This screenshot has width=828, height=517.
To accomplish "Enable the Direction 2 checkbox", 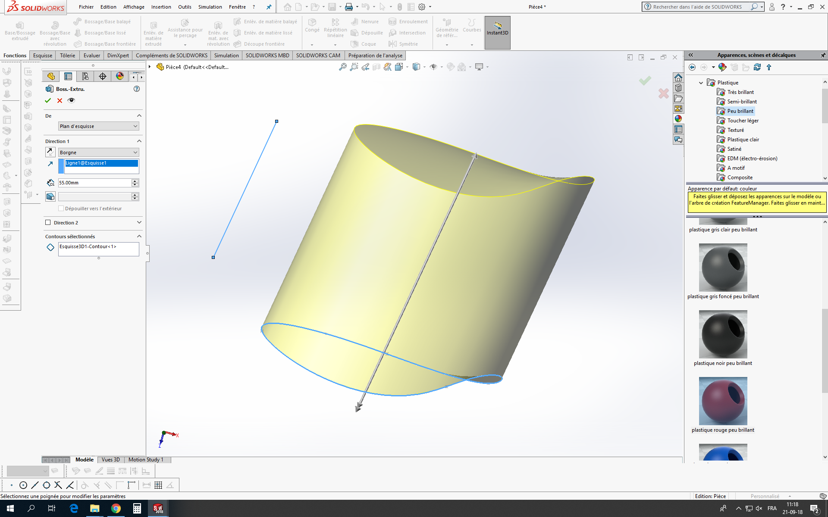I will (x=48, y=222).
